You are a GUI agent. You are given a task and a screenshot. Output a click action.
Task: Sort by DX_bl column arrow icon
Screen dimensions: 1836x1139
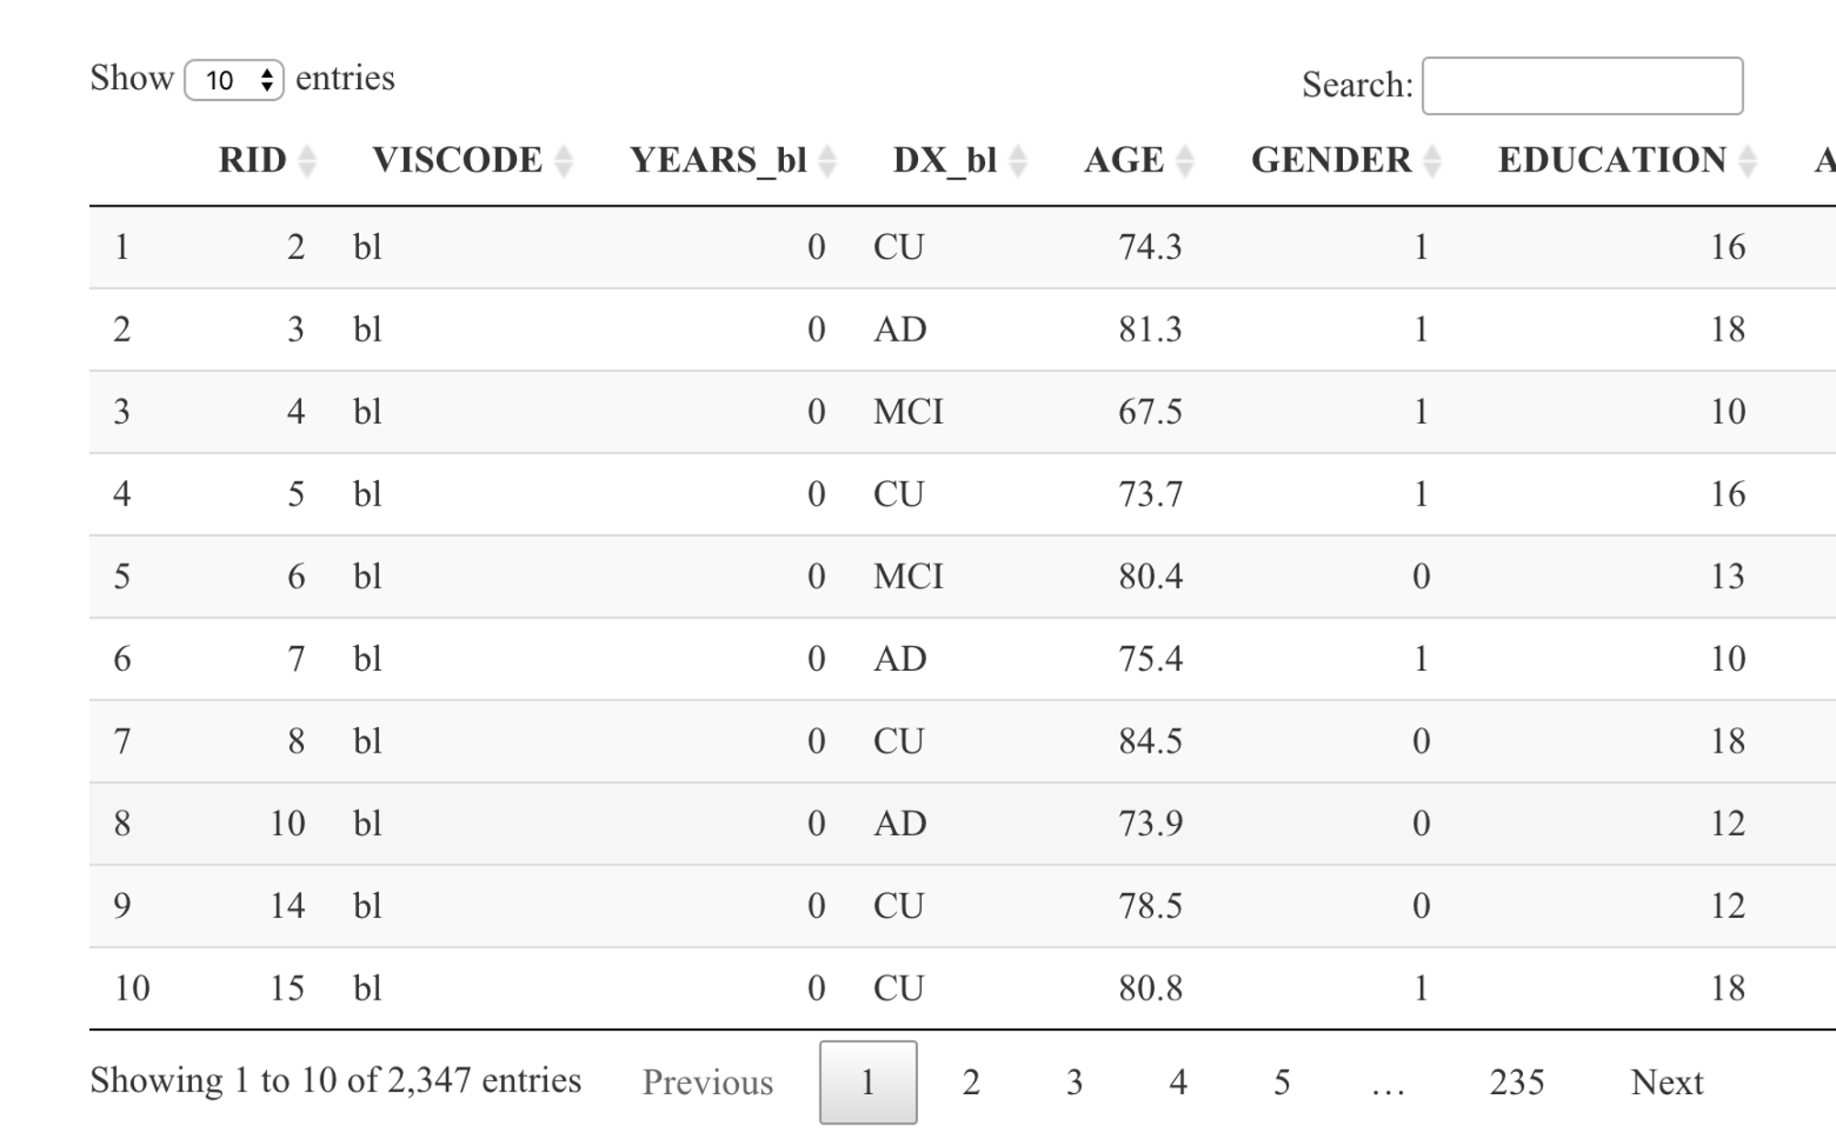click(x=1017, y=162)
